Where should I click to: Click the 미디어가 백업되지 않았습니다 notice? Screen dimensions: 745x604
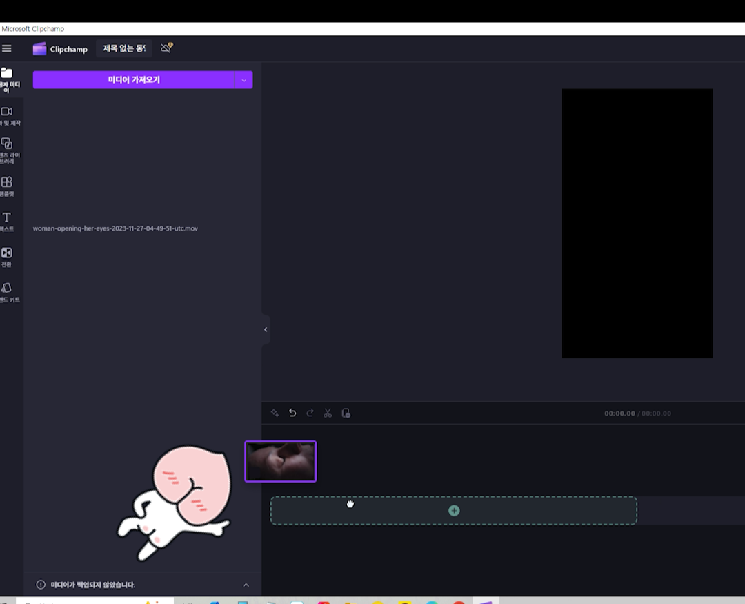pyautogui.click(x=93, y=585)
